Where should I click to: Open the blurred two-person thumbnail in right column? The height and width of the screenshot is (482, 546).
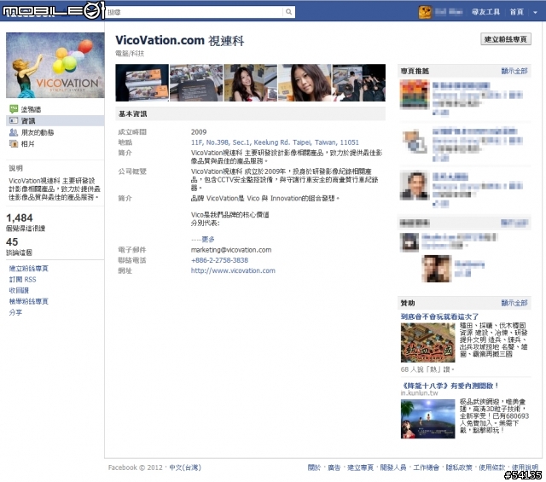point(437,269)
